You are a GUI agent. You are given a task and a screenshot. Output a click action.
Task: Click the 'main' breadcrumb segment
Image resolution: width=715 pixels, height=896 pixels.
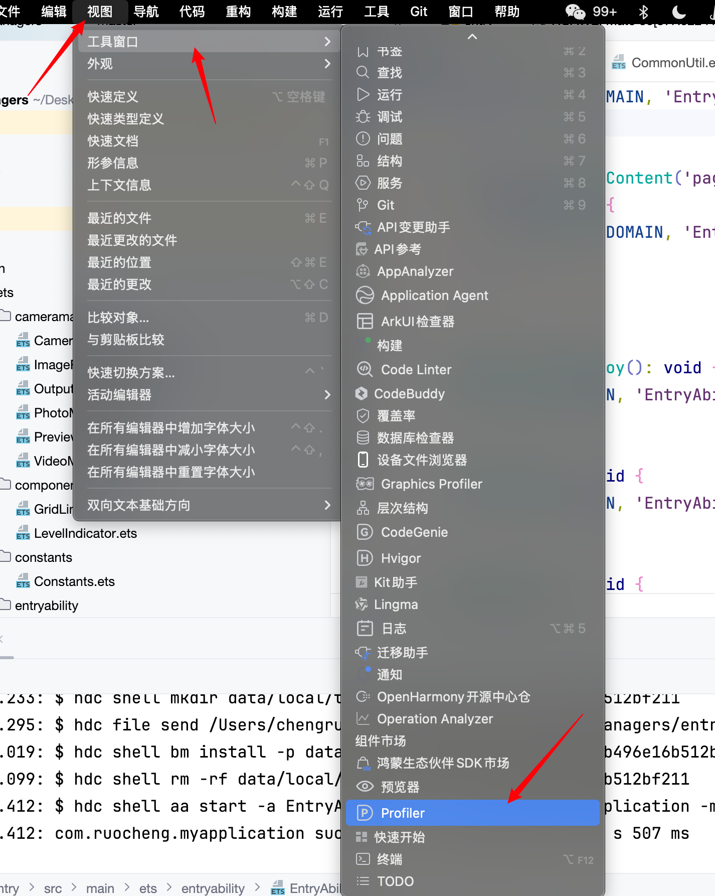tap(100, 888)
